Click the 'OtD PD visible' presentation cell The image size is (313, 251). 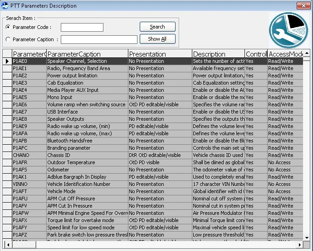(160, 162)
